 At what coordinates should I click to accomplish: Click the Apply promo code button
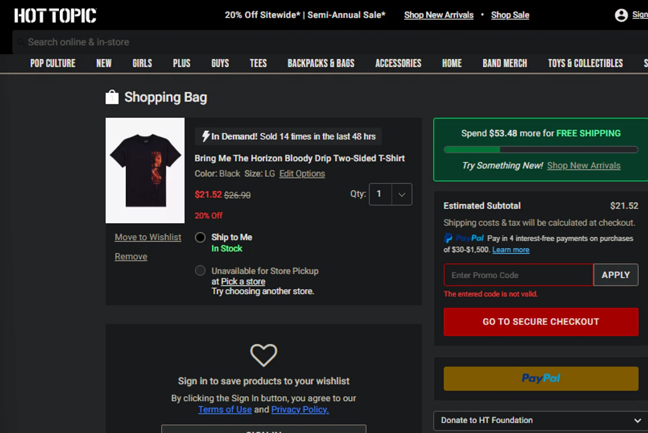click(x=616, y=275)
